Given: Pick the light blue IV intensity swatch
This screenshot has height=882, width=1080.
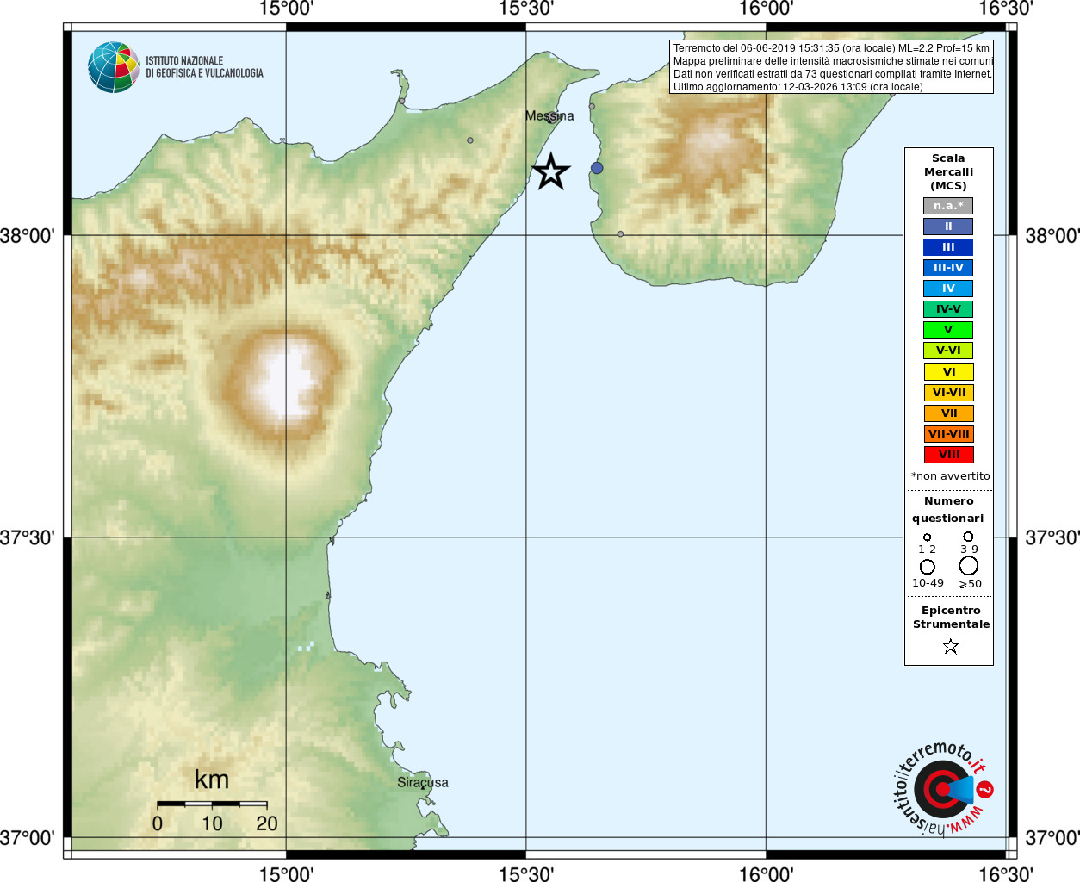Looking at the screenshot, I should click(x=948, y=289).
